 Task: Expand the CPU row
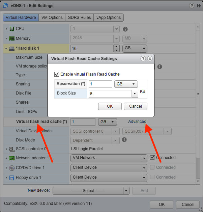coord(6,29)
